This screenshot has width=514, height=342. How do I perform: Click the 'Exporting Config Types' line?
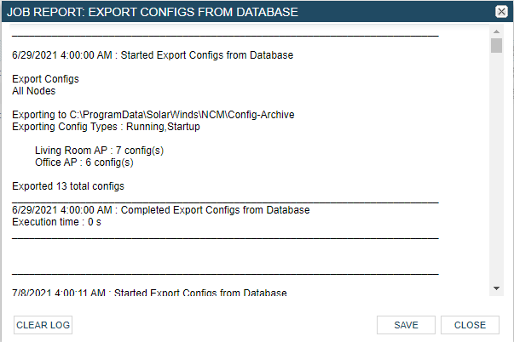[106, 127]
